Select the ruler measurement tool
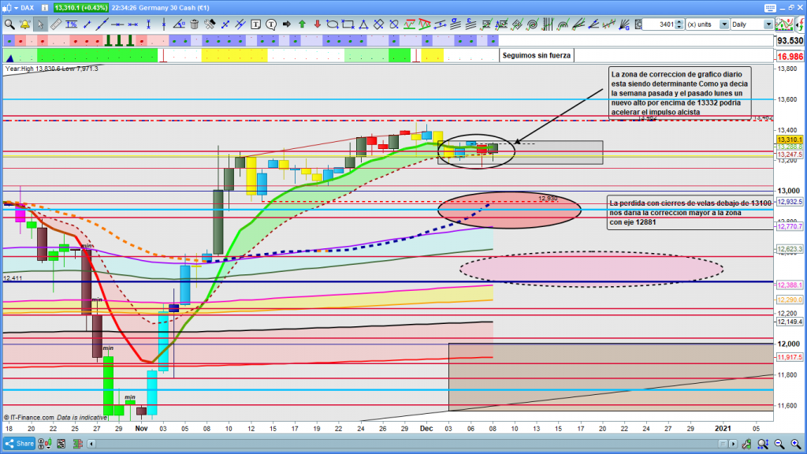 pyautogui.click(x=57, y=24)
